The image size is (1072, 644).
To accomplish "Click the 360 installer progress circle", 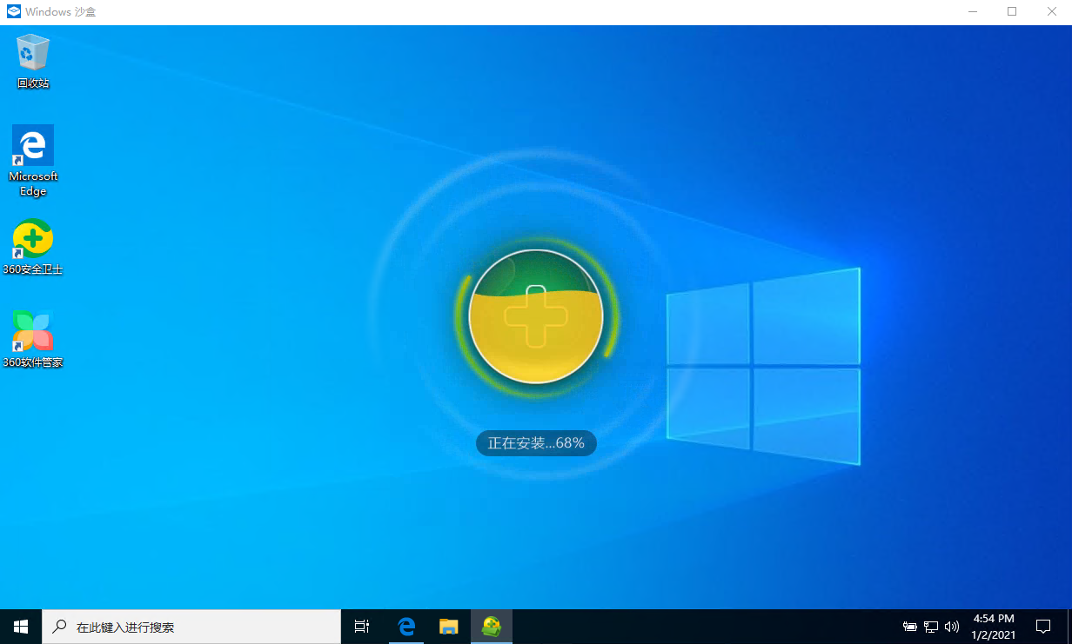I will click(536, 316).
